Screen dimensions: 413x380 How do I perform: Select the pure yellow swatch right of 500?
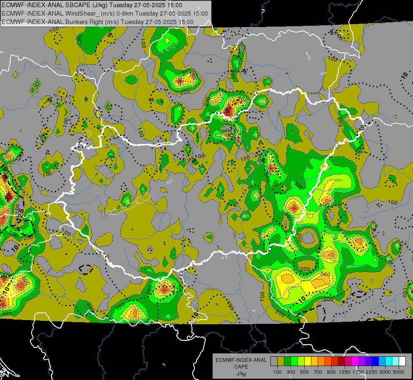[308, 361]
